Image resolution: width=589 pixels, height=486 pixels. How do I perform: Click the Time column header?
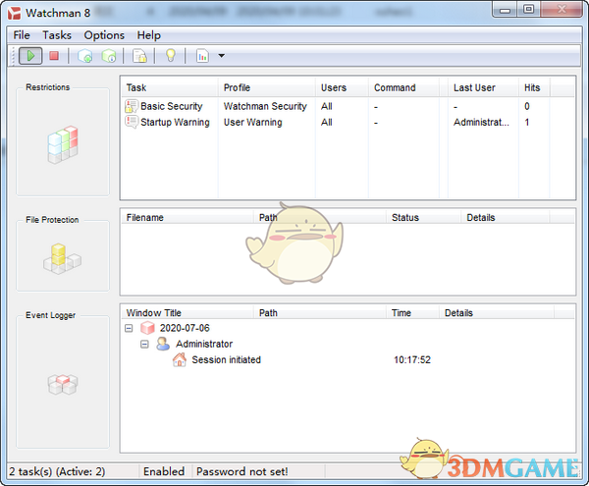(413, 313)
